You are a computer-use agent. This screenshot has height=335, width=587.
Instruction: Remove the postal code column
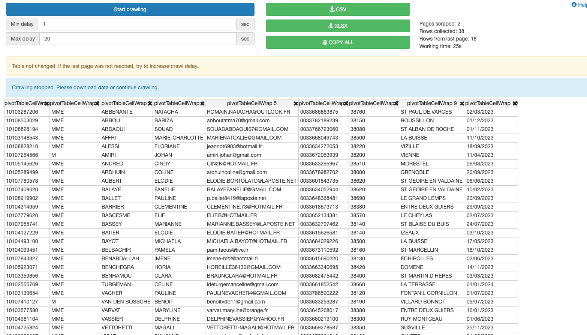[396, 104]
